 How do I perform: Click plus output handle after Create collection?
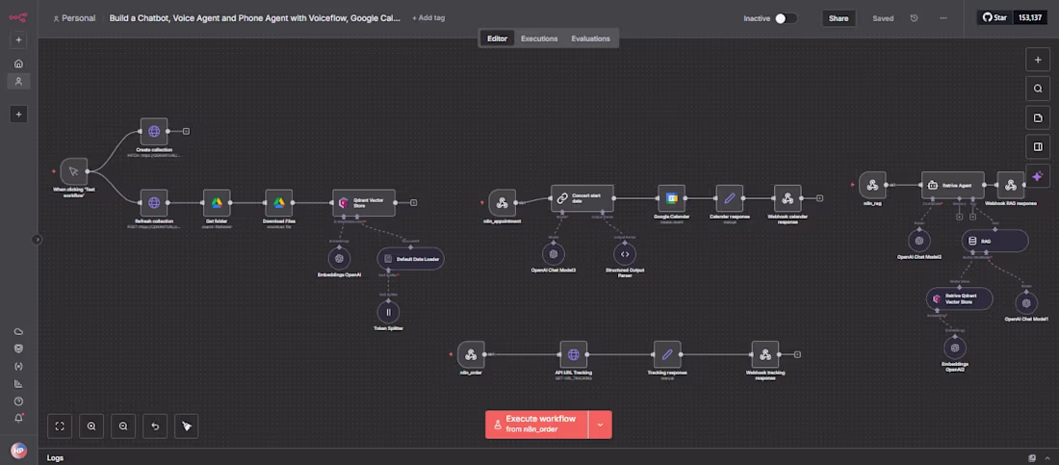click(187, 131)
